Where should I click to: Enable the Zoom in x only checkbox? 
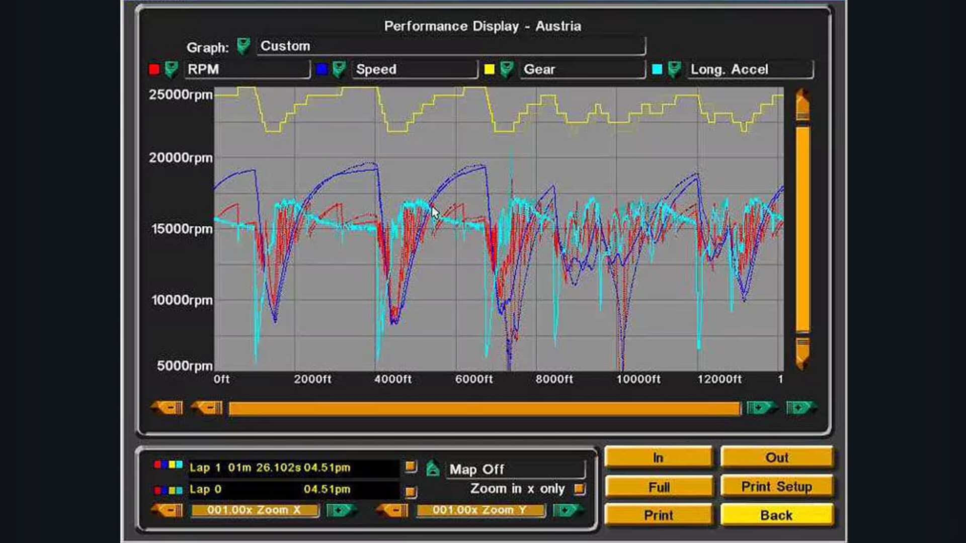point(579,489)
